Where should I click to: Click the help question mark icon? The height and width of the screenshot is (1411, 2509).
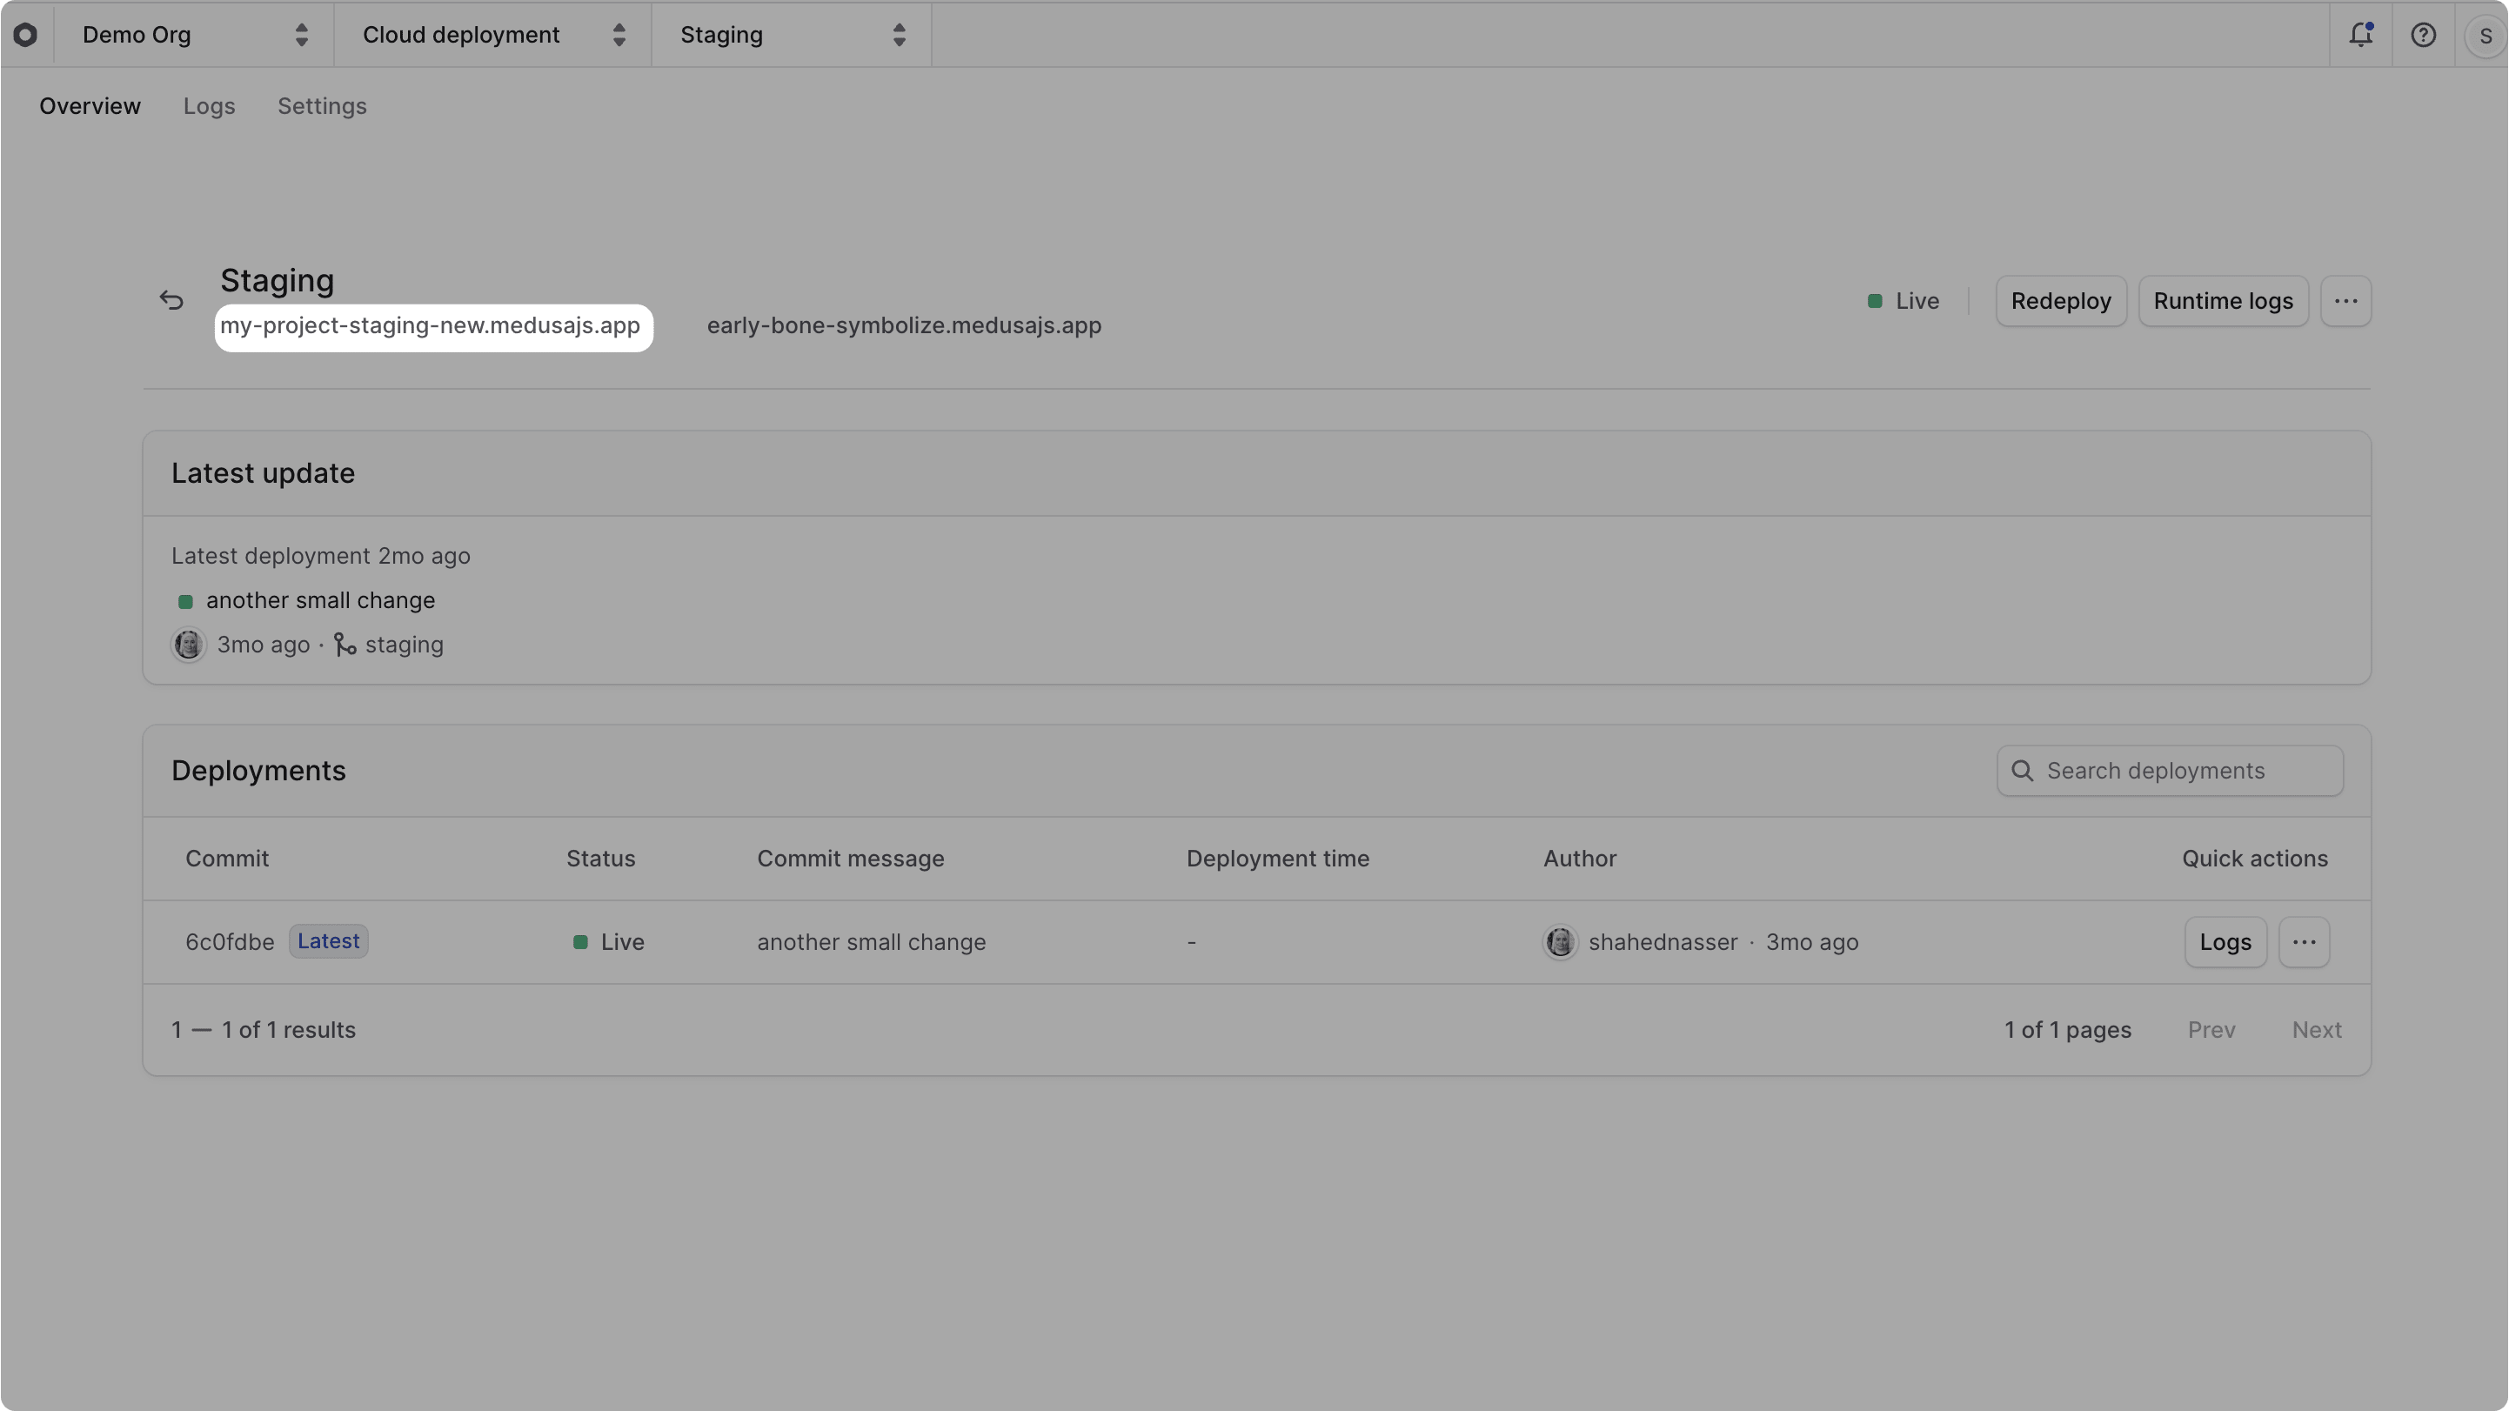coord(2423,35)
